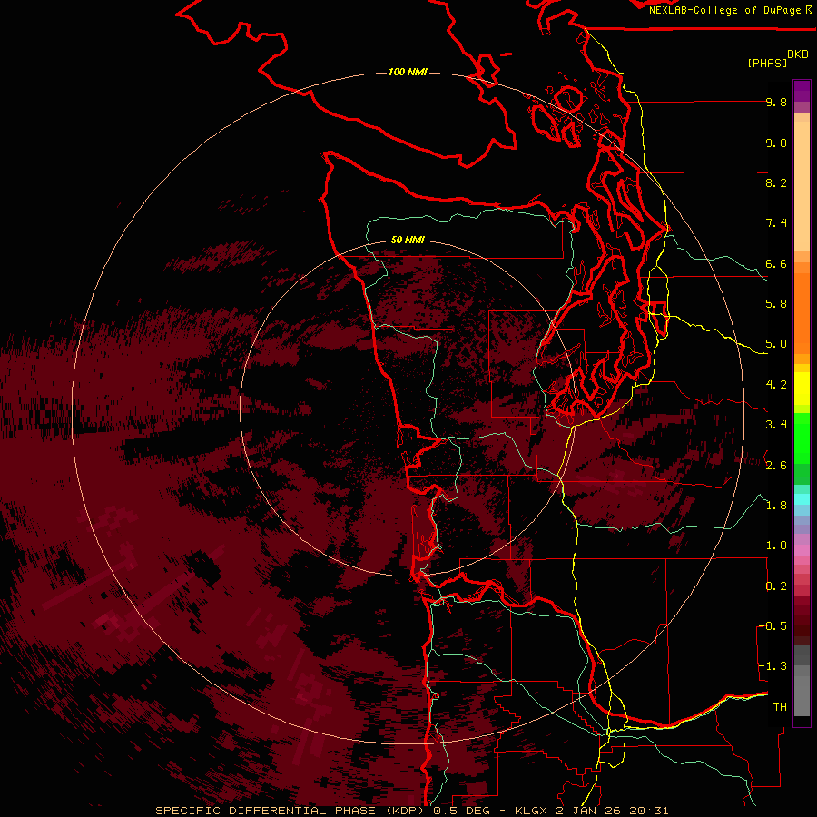Viewport: 817px width, 817px height.
Task: Click the 5.0 legend value
Action: [776, 344]
